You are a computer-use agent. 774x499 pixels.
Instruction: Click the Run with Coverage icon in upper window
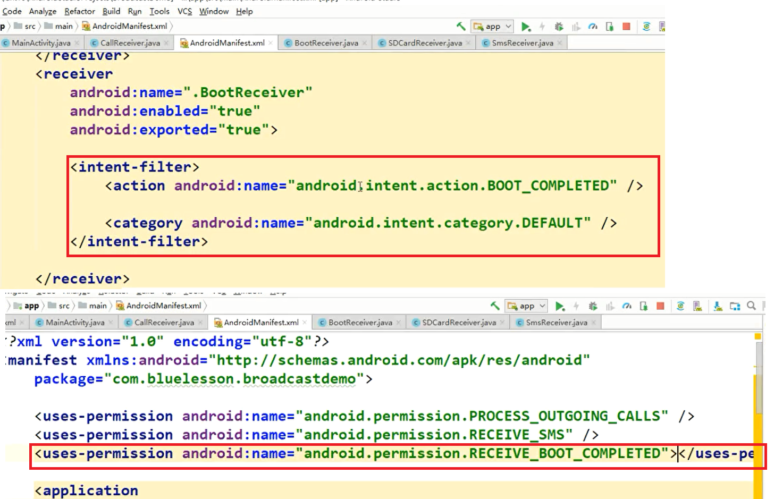576,27
